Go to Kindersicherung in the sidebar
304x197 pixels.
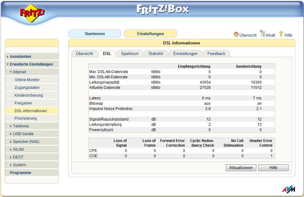point(29,95)
